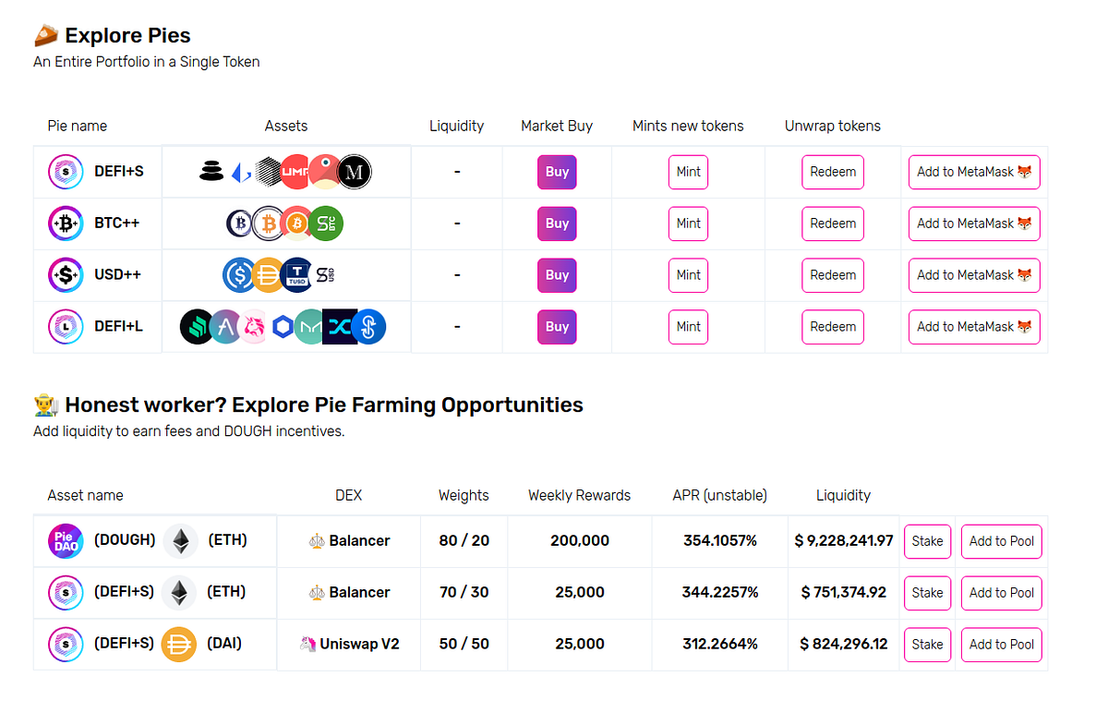Buy the BTC++ pie
1108x713 pixels.
pyautogui.click(x=557, y=224)
